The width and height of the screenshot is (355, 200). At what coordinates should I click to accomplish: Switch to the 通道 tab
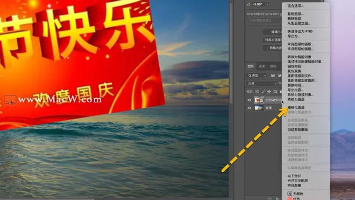point(262,66)
